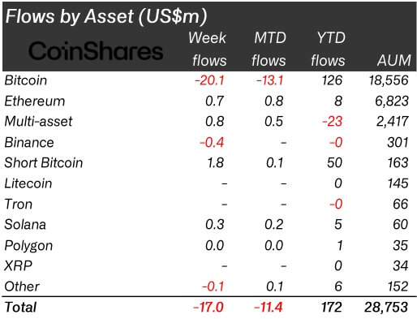Click Total AUM value 28,753
Screen dimensions: 417x319
pyautogui.click(x=386, y=307)
